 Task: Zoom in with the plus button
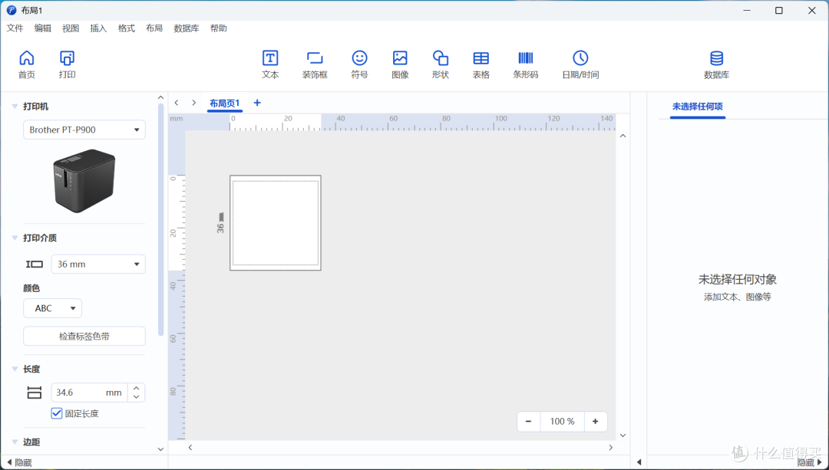(x=596, y=422)
